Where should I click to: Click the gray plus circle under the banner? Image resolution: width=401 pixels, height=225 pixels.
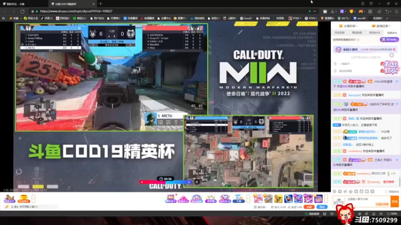[391, 55]
